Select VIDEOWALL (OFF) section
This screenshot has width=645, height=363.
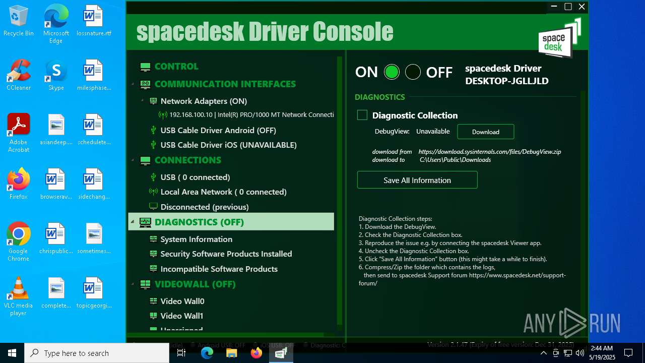click(x=195, y=284)
